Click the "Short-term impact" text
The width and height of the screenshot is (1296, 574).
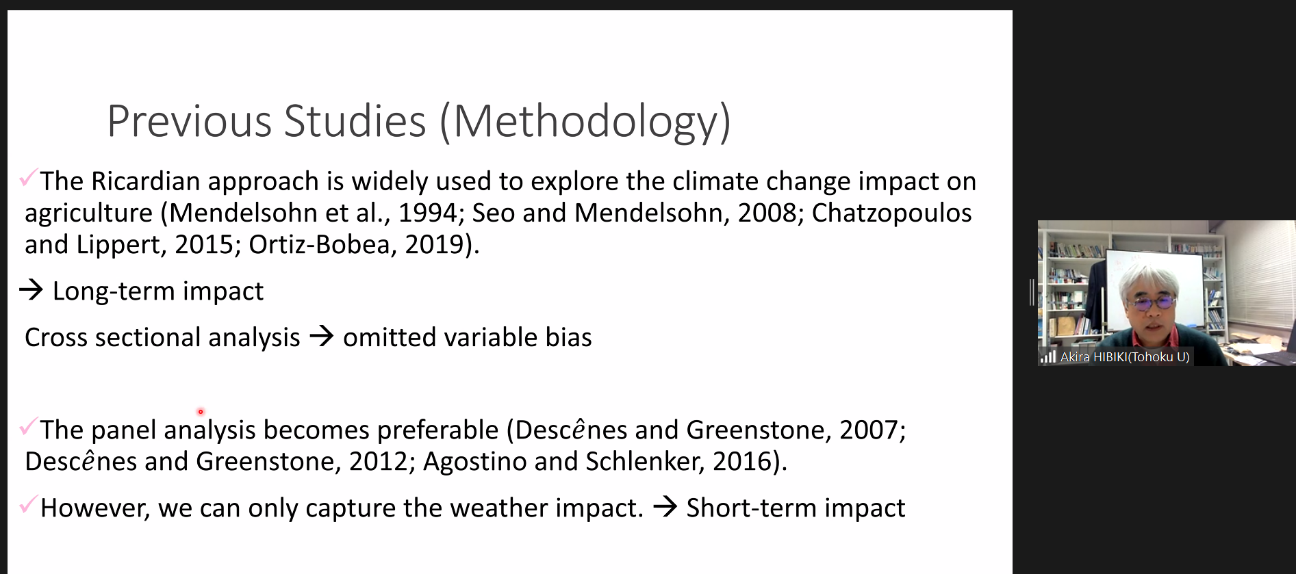[796, 508]
